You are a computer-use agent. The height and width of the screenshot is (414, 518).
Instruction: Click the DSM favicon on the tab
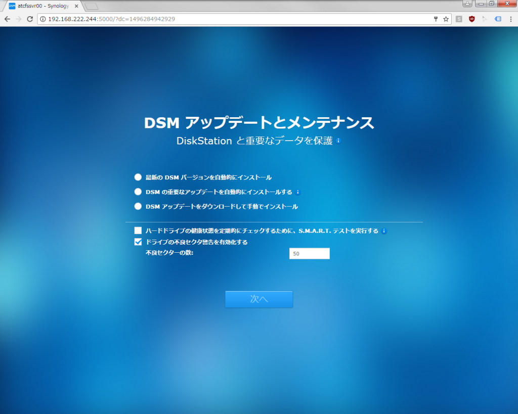(12, 6)
